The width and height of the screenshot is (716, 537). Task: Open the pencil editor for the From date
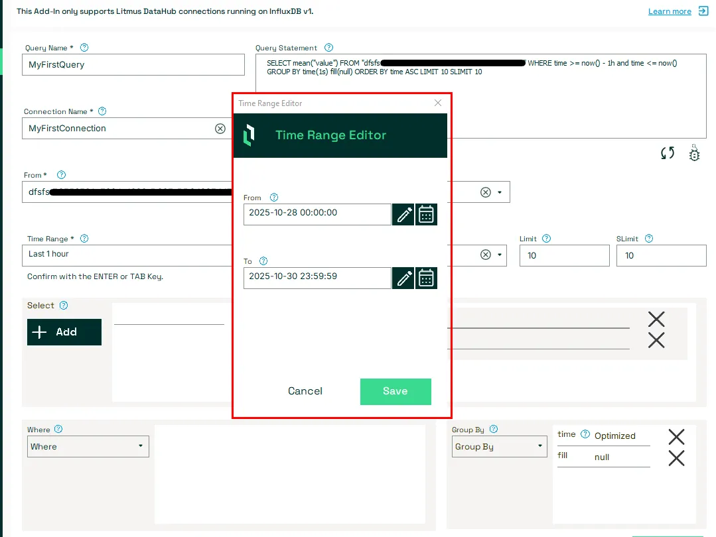coord(403,214)
